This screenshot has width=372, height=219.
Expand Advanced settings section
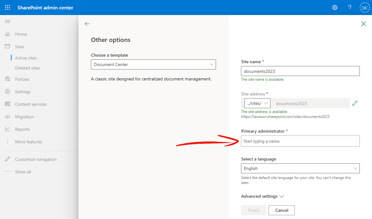(263, 196)
